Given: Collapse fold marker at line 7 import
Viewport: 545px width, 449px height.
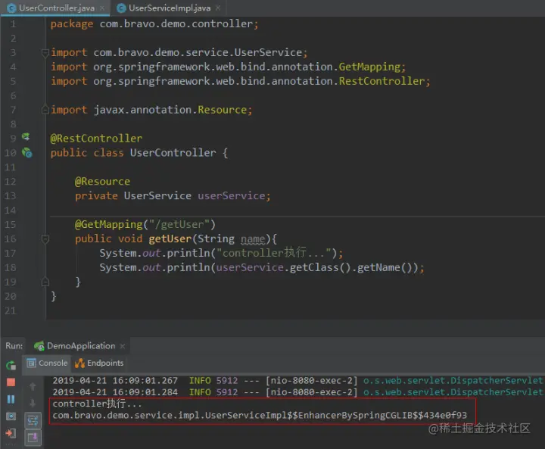Looking at the screenshot, I should (45, 110).
